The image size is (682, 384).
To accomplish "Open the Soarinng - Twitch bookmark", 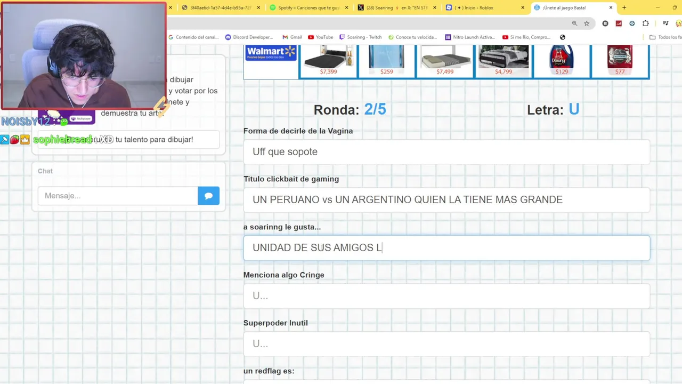I will pyautogui.click(x=361, y=37).
